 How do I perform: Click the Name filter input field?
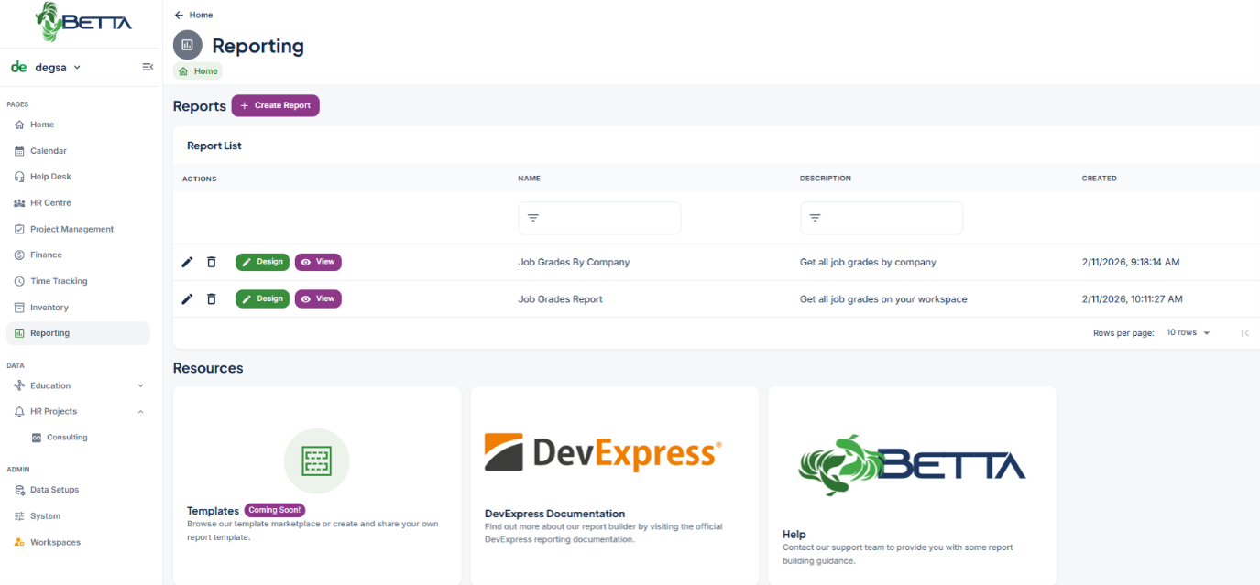click(x=599, y=218)
